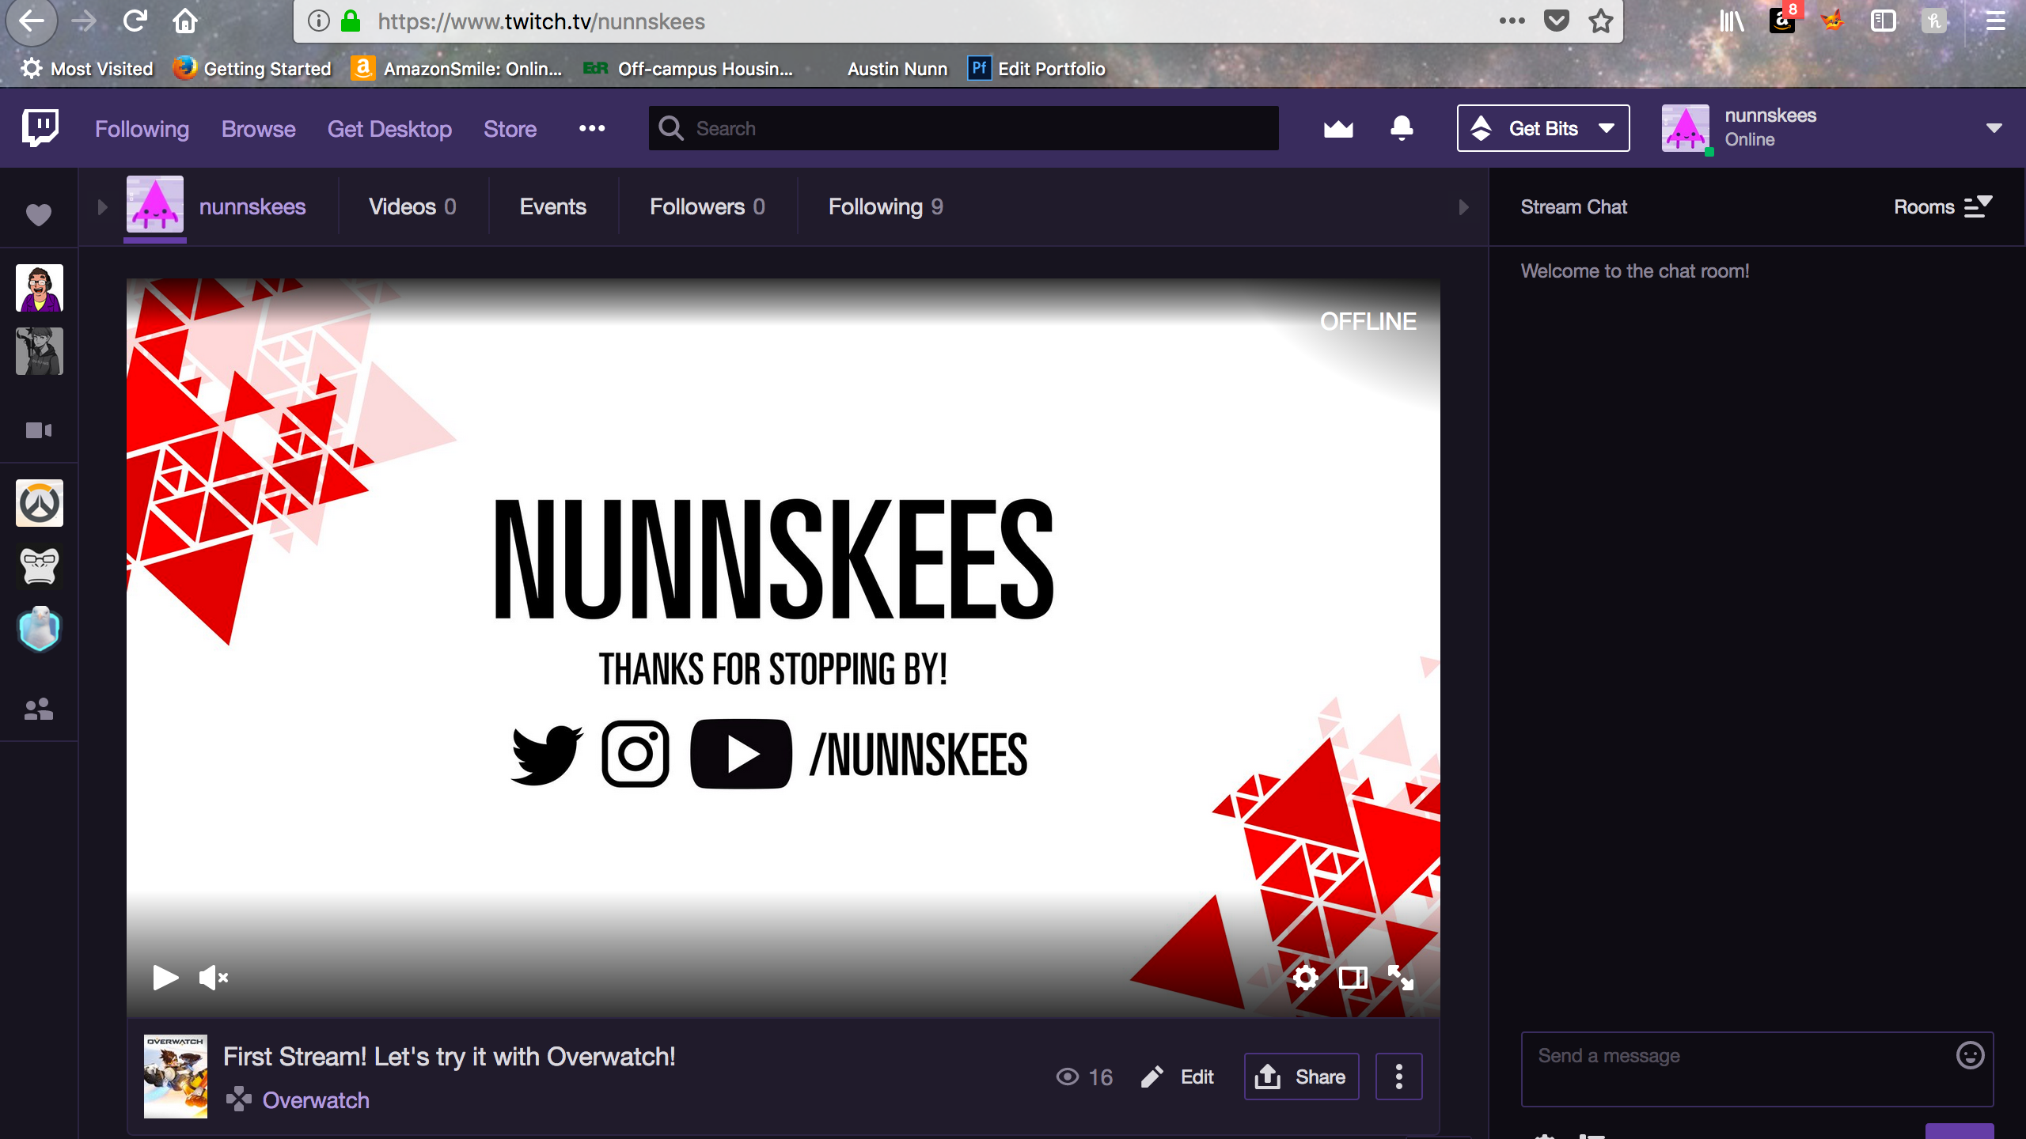The width and height of the screenshot is (2026, 1139).
Task: Click the Amazon extension icon with badge
Action: pos(1783,19)
